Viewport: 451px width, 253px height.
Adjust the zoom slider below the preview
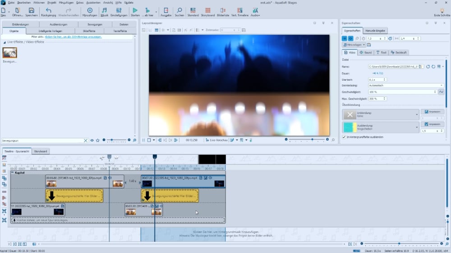click(312, 140)
